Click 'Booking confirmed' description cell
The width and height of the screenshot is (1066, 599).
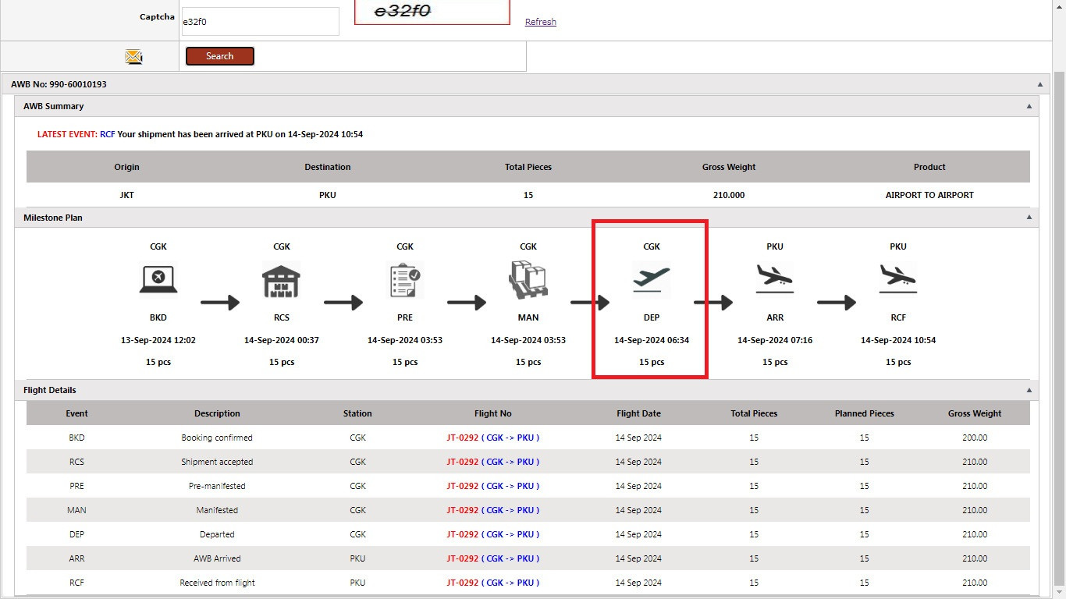pyautogui.click(x=217, y=438)
